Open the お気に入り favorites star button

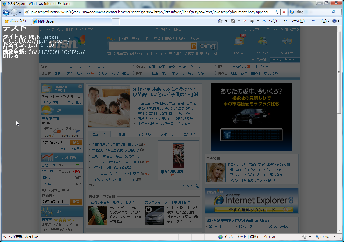(x=15, y=21)
